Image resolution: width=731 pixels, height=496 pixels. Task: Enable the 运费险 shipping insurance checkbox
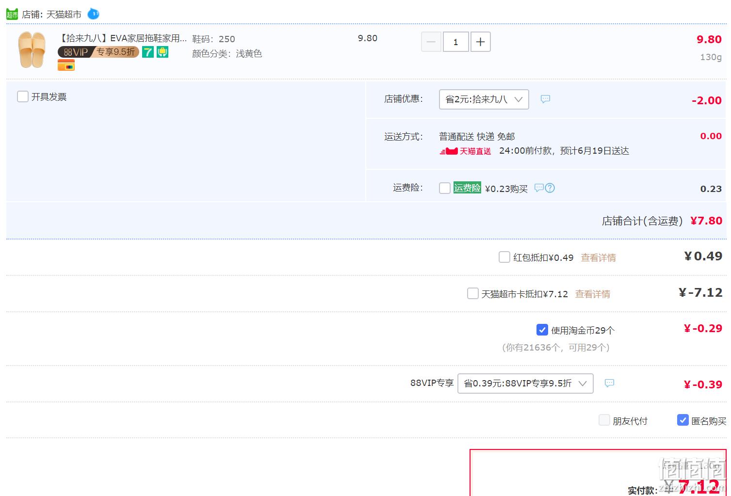(445, 188)
